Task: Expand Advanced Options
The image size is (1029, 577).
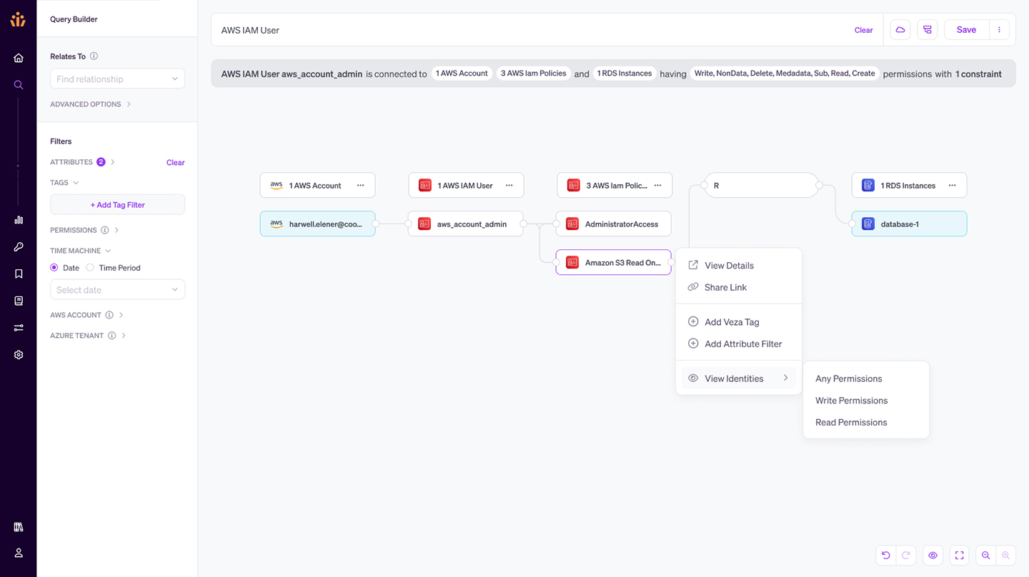Action: (91, 104)
